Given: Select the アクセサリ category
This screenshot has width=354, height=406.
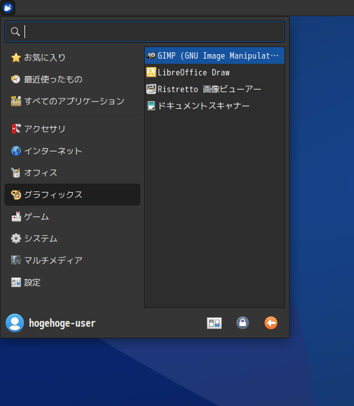Looking at the screenshot, I should click(x=72, y=129).
